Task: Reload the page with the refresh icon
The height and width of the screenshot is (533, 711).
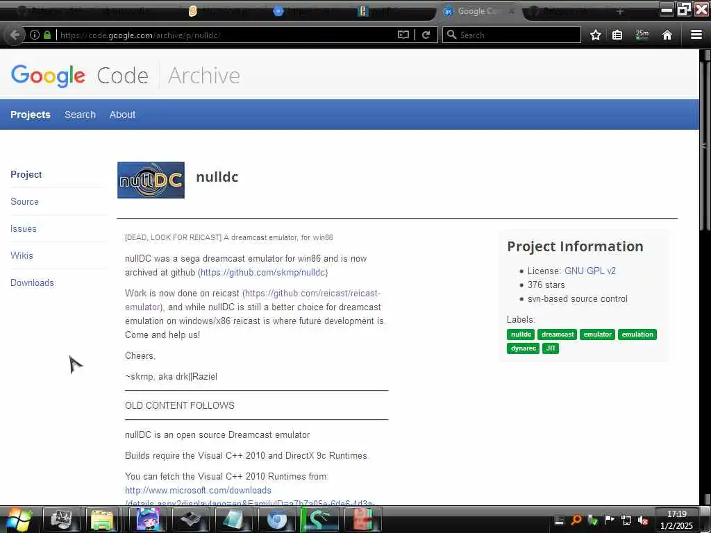Action: (x=426, y=35)
